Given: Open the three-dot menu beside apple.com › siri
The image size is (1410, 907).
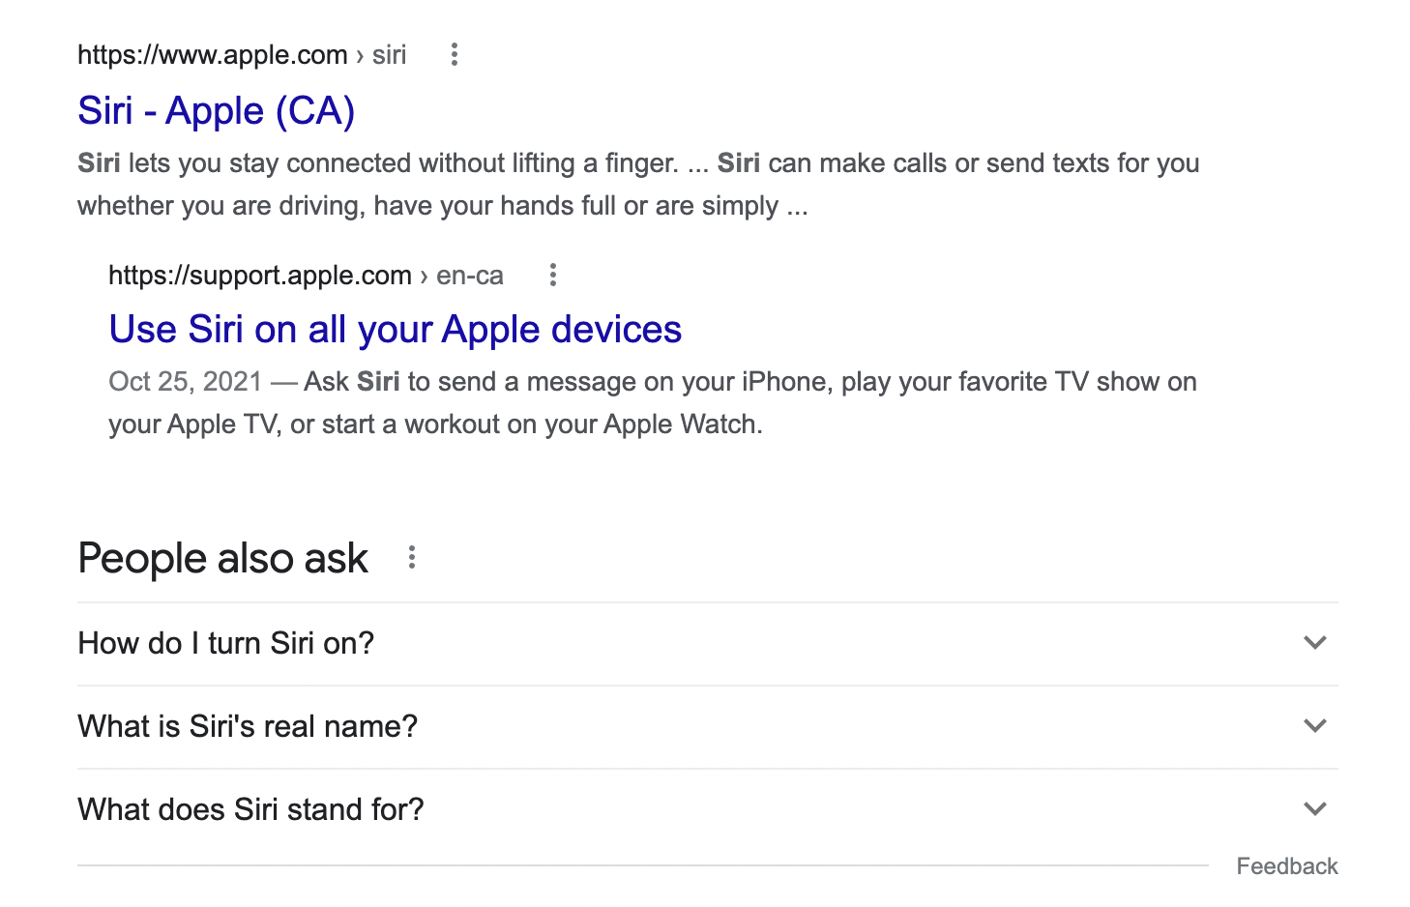Looking at the screenshot, I should (454, 55).
